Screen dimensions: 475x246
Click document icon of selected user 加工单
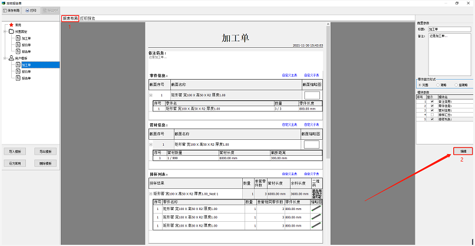click(18, 65)
